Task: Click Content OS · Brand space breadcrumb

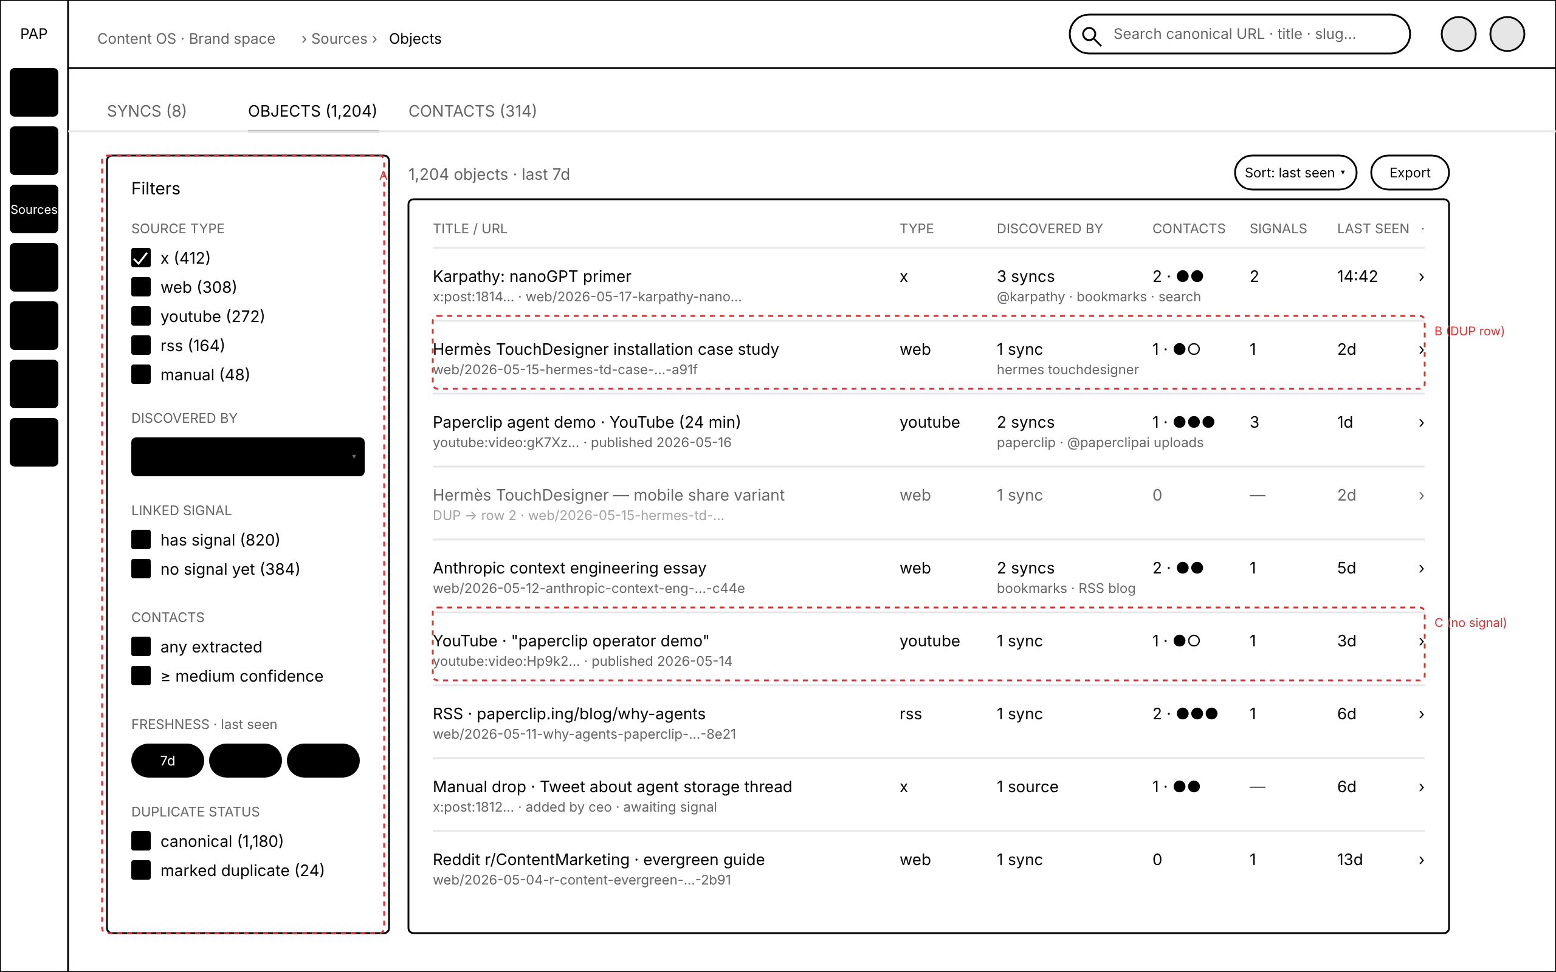Action: pos(186,38)
